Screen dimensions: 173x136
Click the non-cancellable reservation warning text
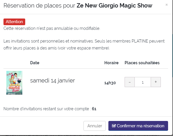pyautogui.click(x=52, y=28)
